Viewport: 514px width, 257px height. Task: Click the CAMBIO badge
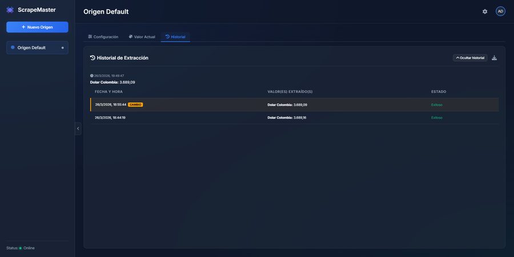[135, 105]
